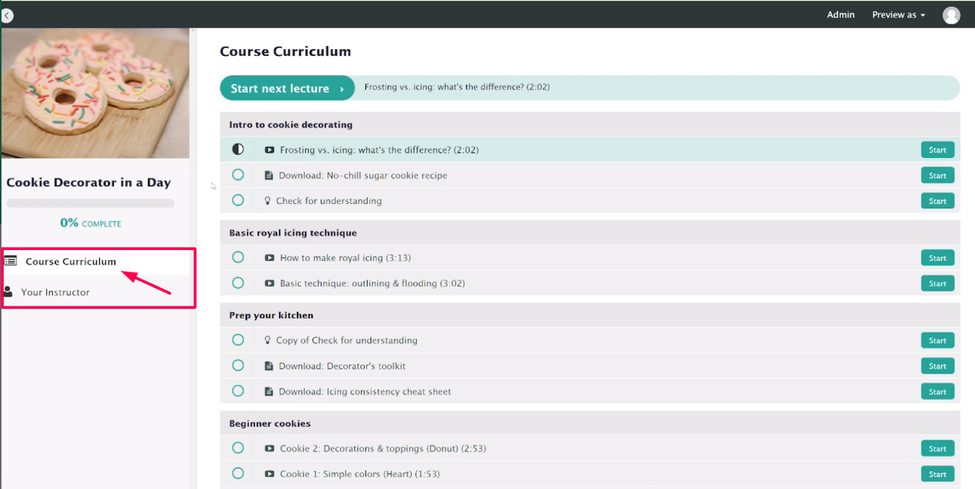This screenshot has height=489, width=975.
Task: Click the Start next lecture button
Action: 287,88
